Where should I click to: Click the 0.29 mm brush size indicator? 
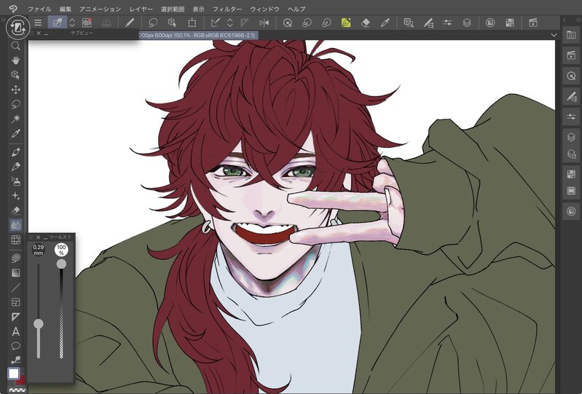(38, 250)
